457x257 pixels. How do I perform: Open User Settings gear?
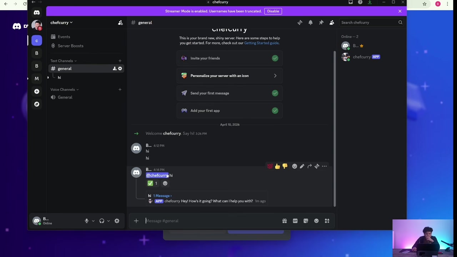[x=117, y=221]
